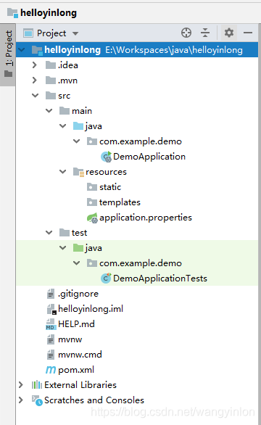Click the External Libraries bar-chart icon
Screen dimensions: 261x425
[36, 384]
